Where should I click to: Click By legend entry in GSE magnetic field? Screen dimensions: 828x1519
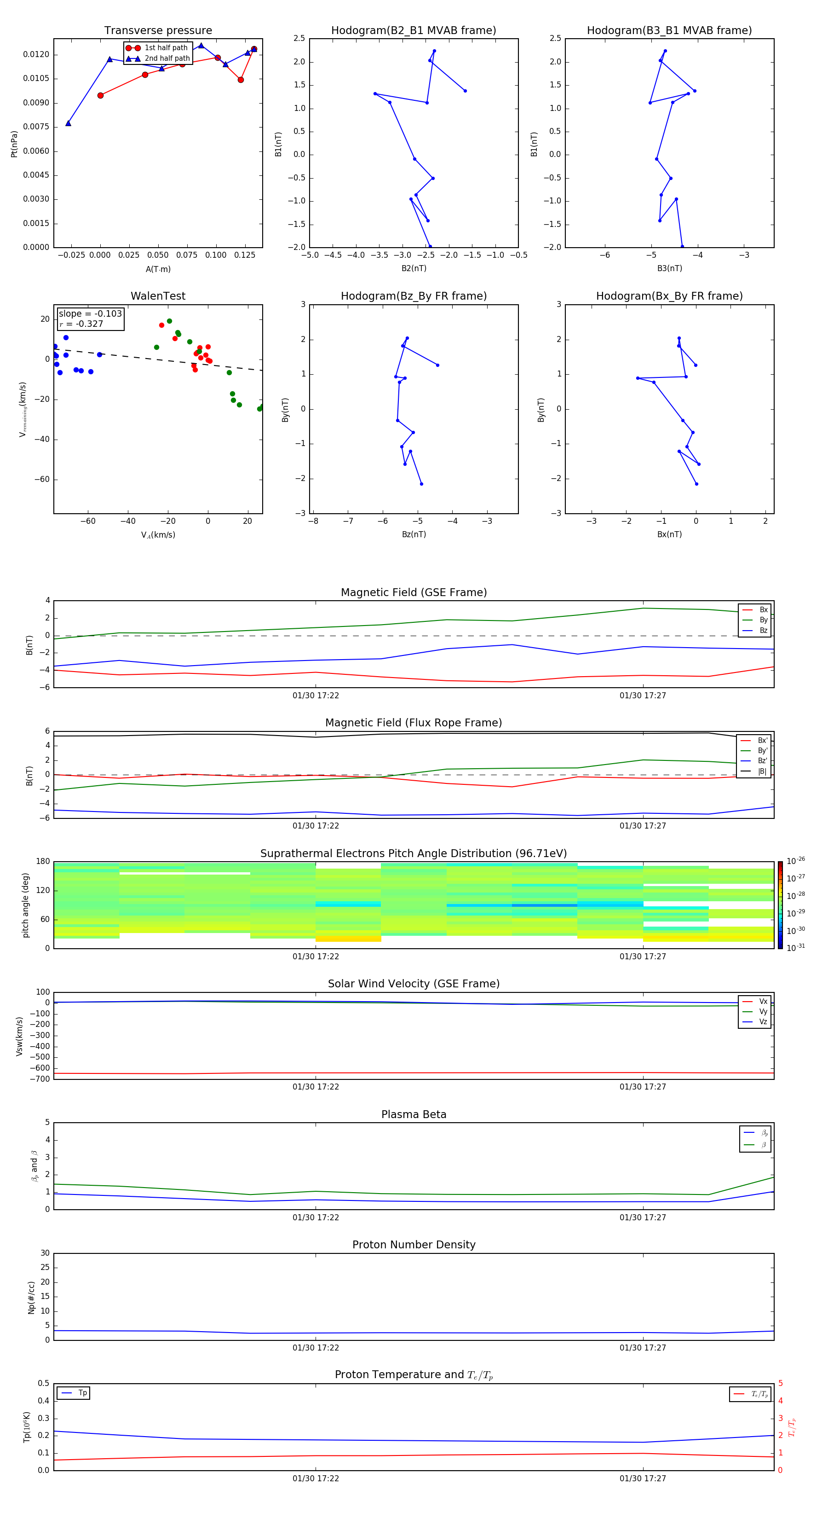tap(755, 620)
